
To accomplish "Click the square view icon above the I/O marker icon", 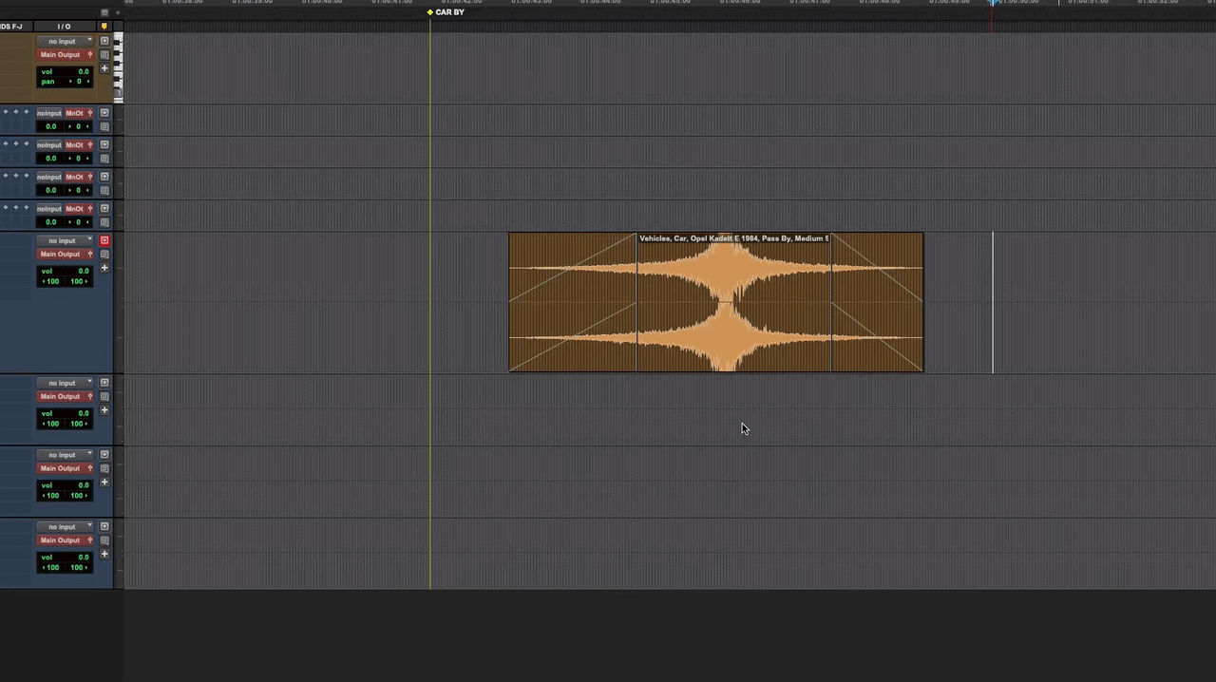I will (x=104, y=12).
